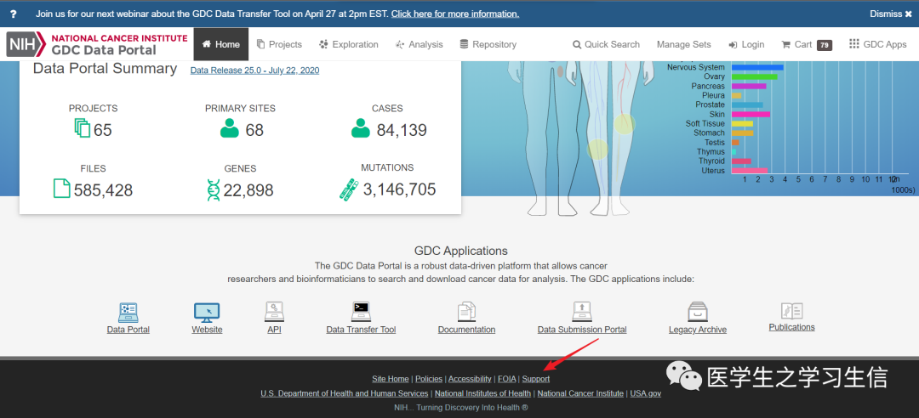Open the Website link

(x=207, y=330)
